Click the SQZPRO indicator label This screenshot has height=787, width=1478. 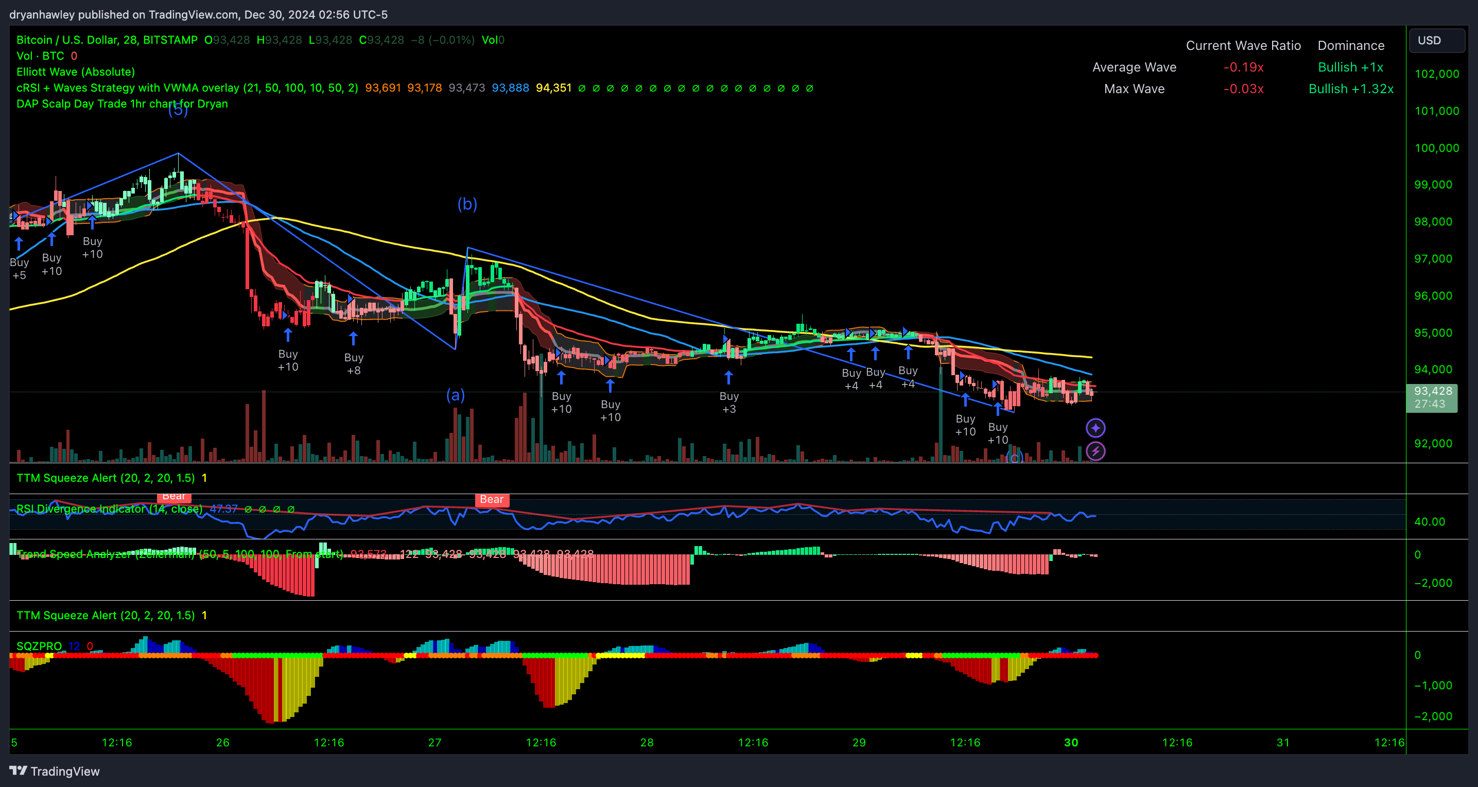[39, 646]
